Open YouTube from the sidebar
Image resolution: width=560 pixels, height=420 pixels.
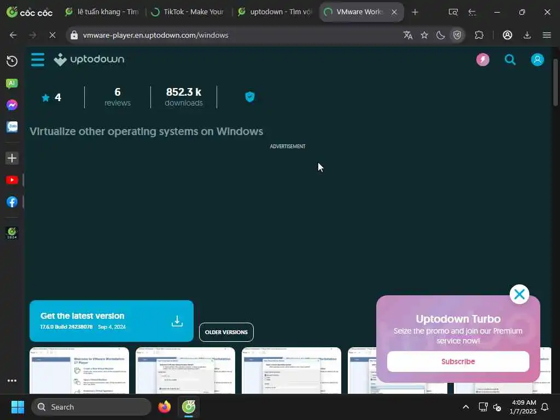pos(12,180)
